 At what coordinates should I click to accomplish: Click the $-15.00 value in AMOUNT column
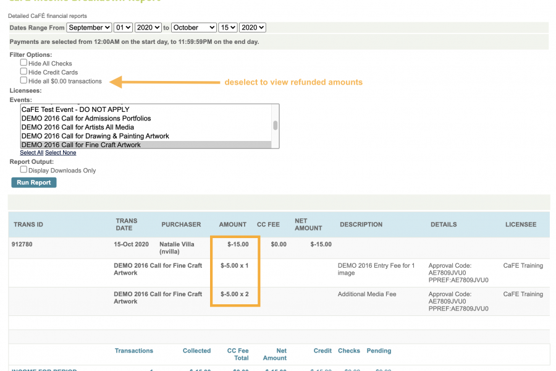(238, 244)
